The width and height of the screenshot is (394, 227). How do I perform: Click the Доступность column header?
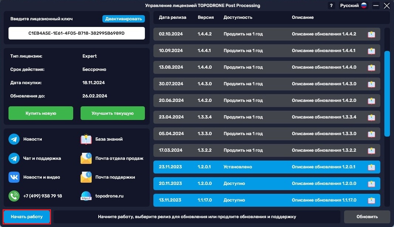point(238,17)
